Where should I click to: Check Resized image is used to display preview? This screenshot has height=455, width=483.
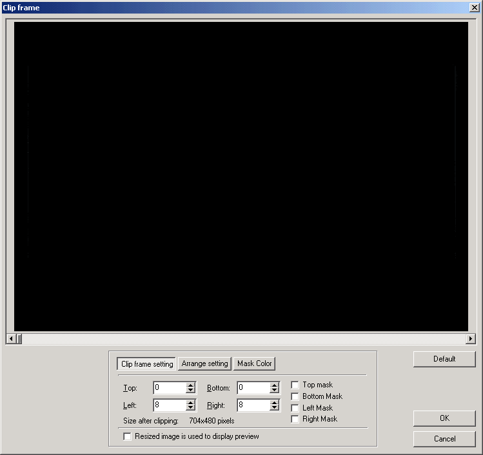click(127, 436)
